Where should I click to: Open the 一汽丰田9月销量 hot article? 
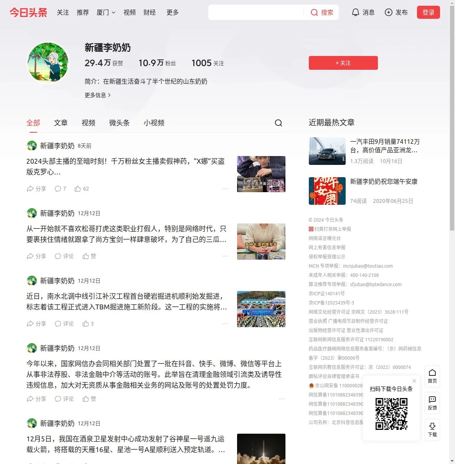click(385, 146)
